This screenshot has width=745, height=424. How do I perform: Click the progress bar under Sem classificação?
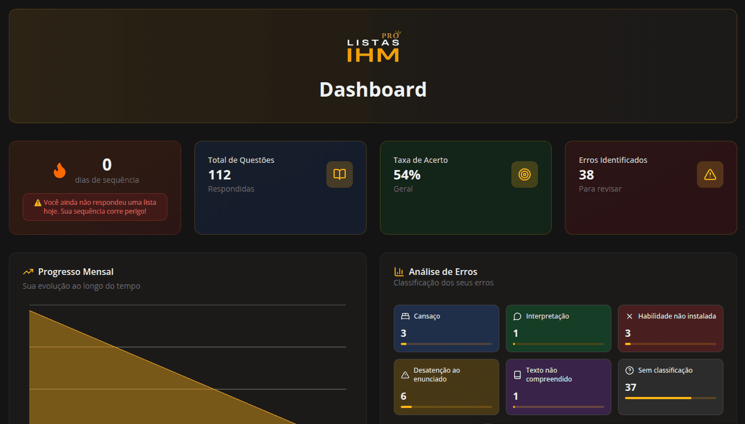pyautogui.click(x=670, y=397)
